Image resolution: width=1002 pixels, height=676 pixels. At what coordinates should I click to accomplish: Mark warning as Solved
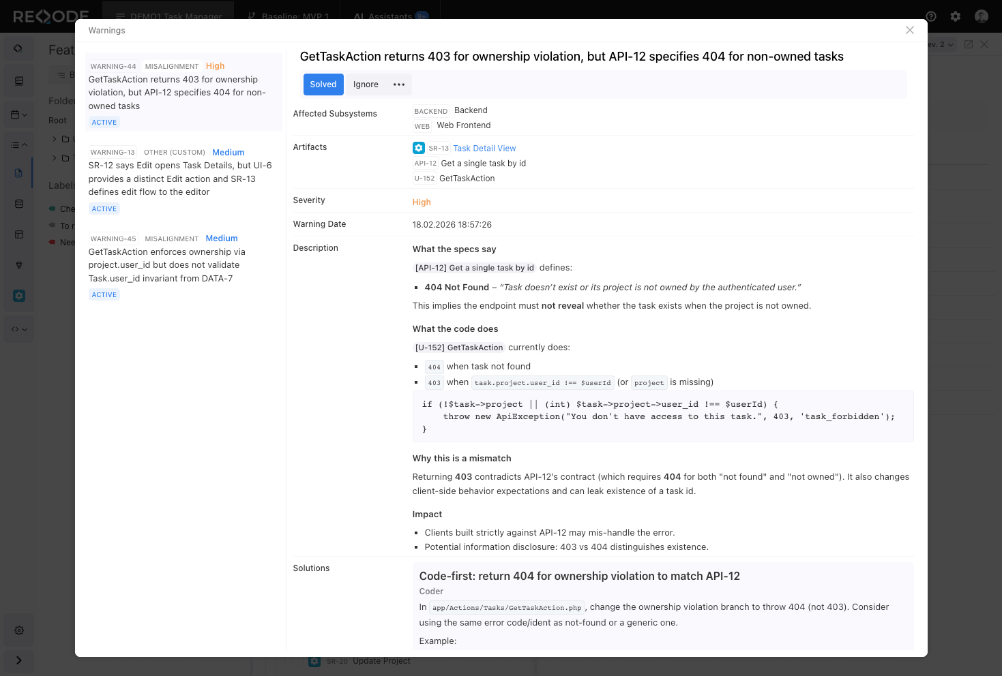[x=323, y=84]
